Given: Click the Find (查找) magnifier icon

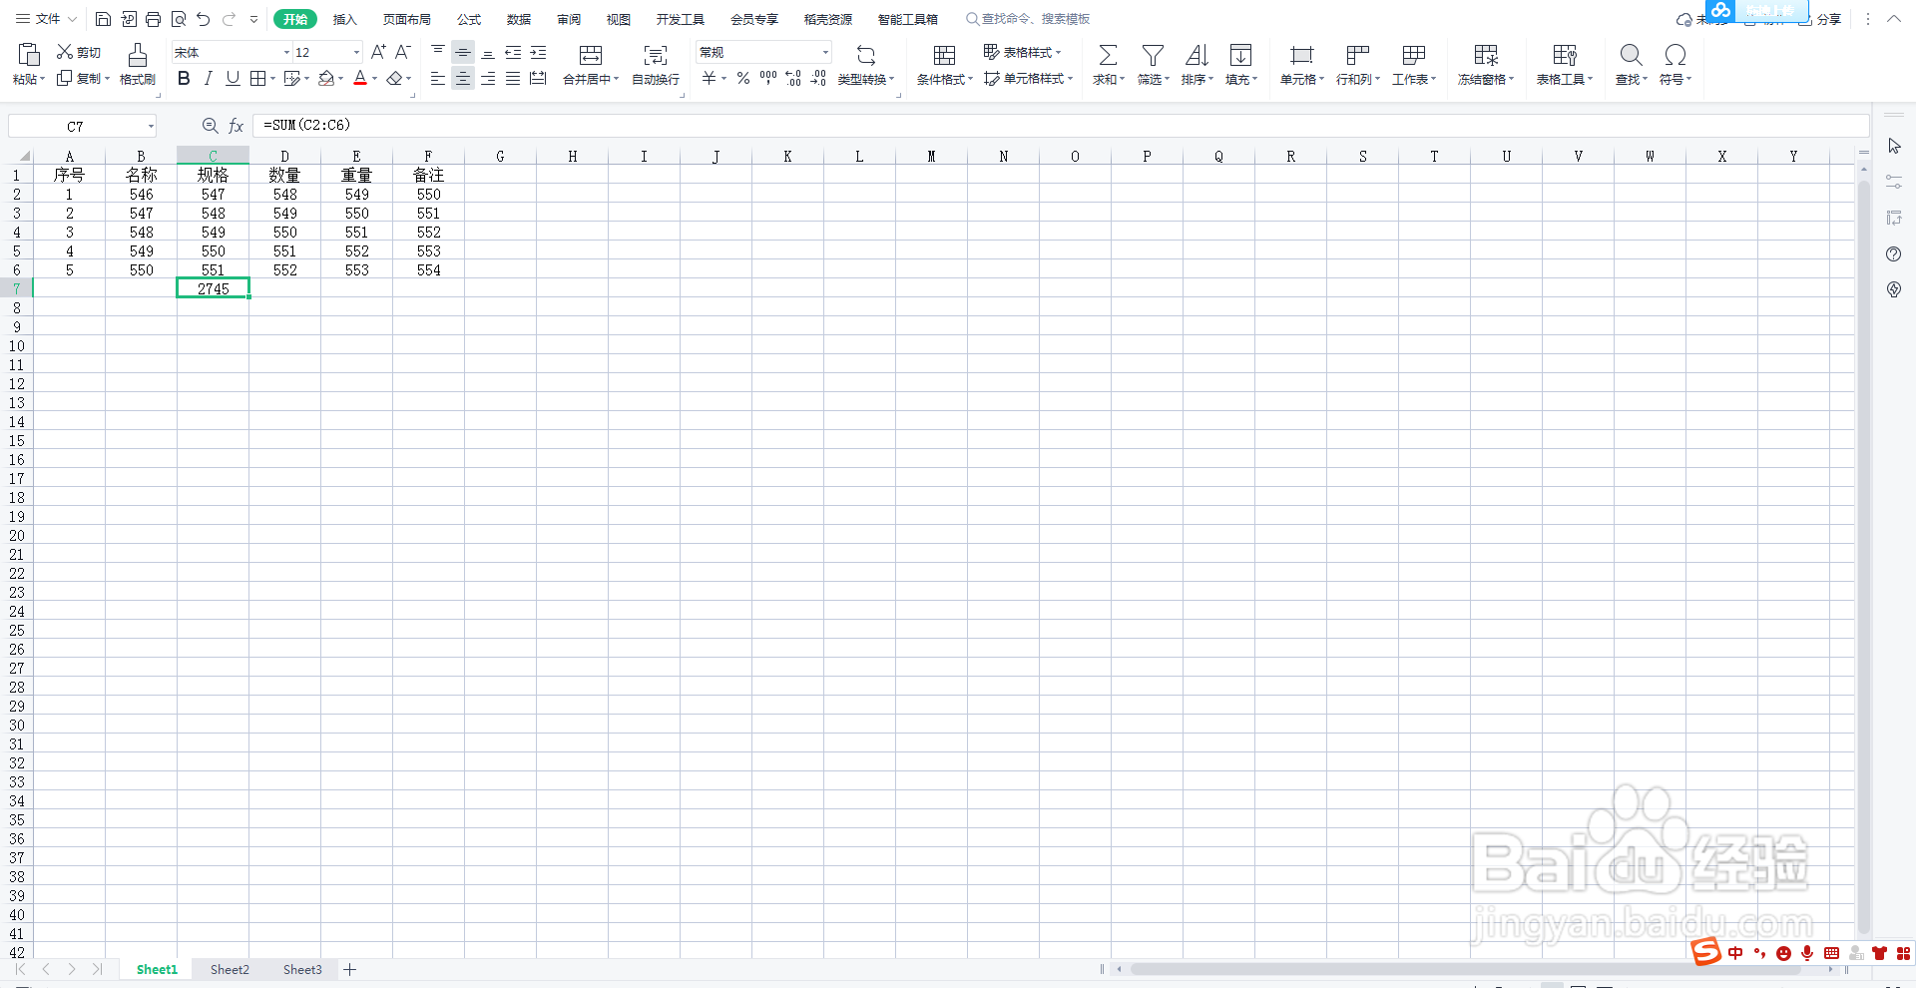Looking at the screenshot, I should 1631,55.
